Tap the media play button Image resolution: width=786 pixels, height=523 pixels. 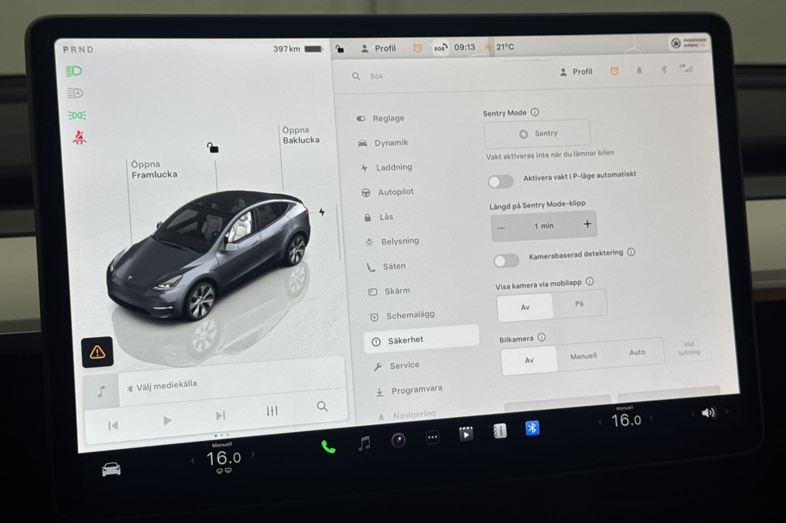[x=167, y=421]
